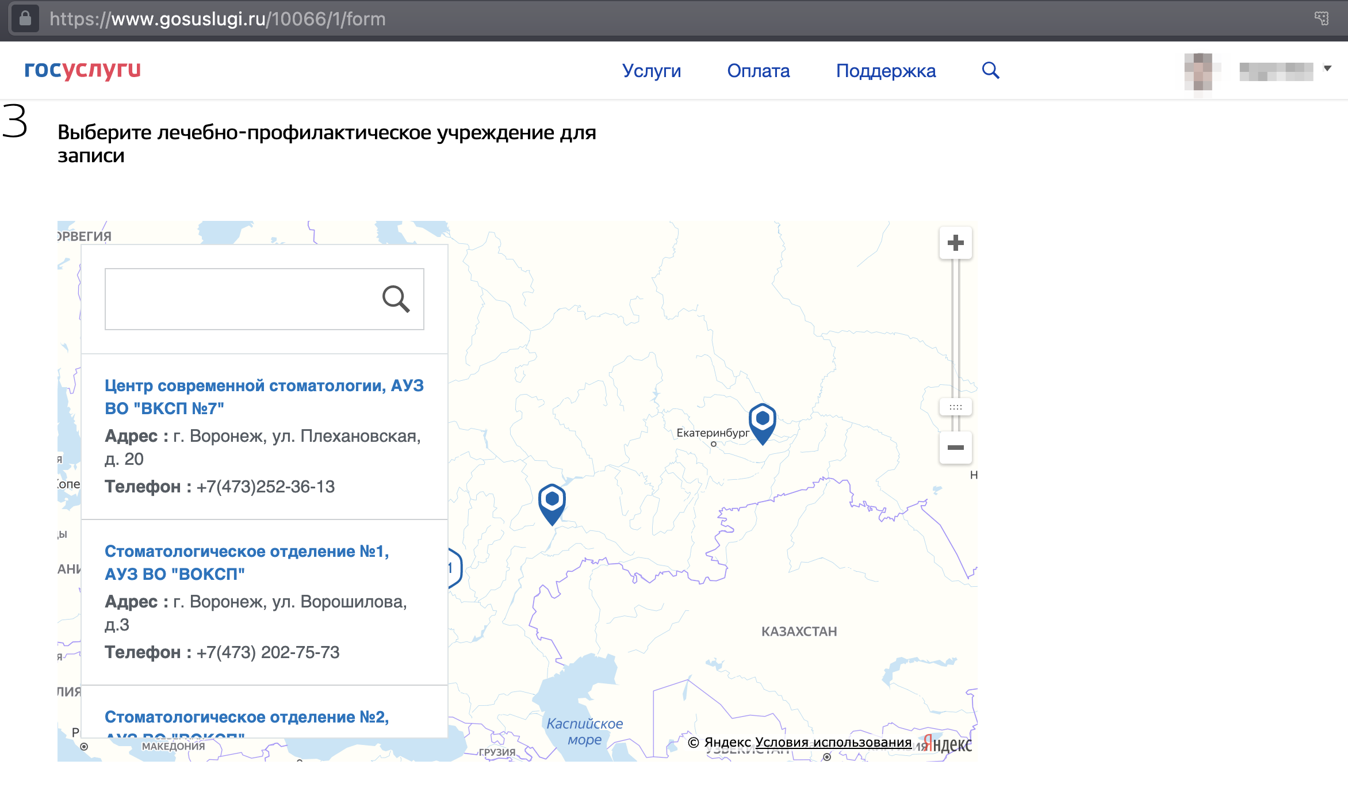The height and width of the screenshot is (795, 1348).
Task: Click the icon at address bar's right end
Action: 1322,18
